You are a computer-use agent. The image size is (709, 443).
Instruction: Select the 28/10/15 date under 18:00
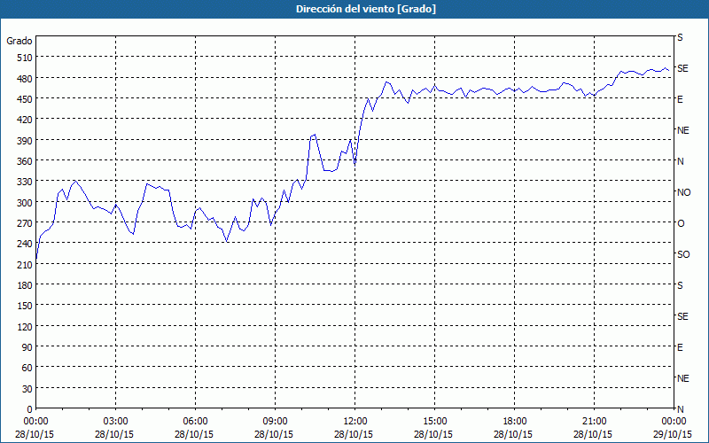pyautogui.click(x=513, y=434)
